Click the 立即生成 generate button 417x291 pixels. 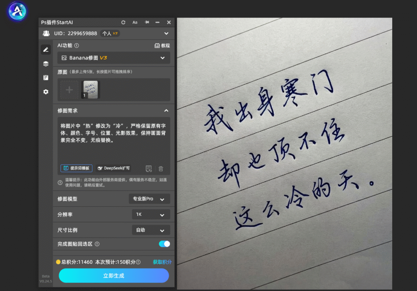(114, 276)
